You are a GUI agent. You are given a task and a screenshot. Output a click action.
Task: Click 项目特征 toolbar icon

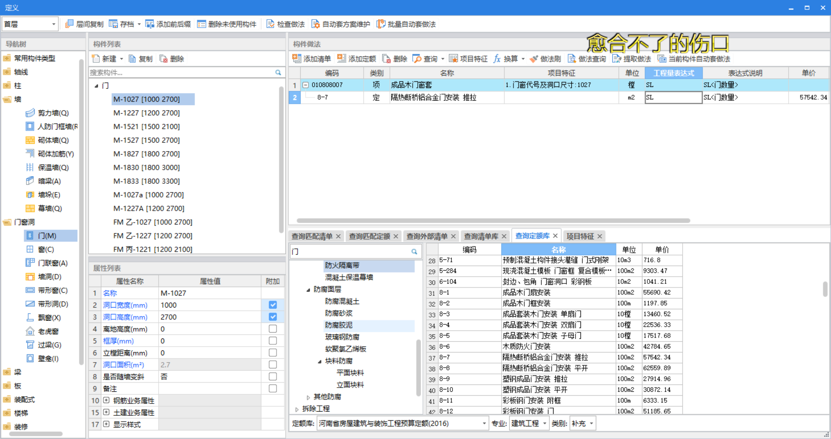point(453,59)
